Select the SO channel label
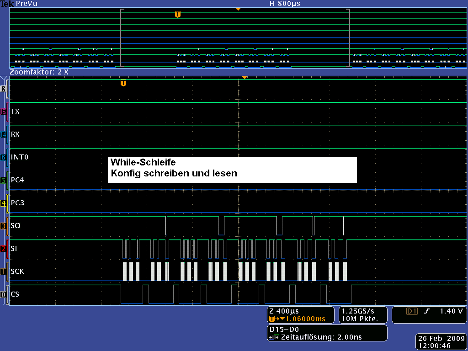 (x=16, y=226)
